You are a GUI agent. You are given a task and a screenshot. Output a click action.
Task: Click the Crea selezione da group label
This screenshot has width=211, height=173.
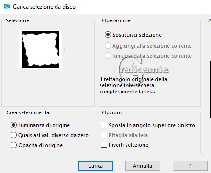(28, 112)
